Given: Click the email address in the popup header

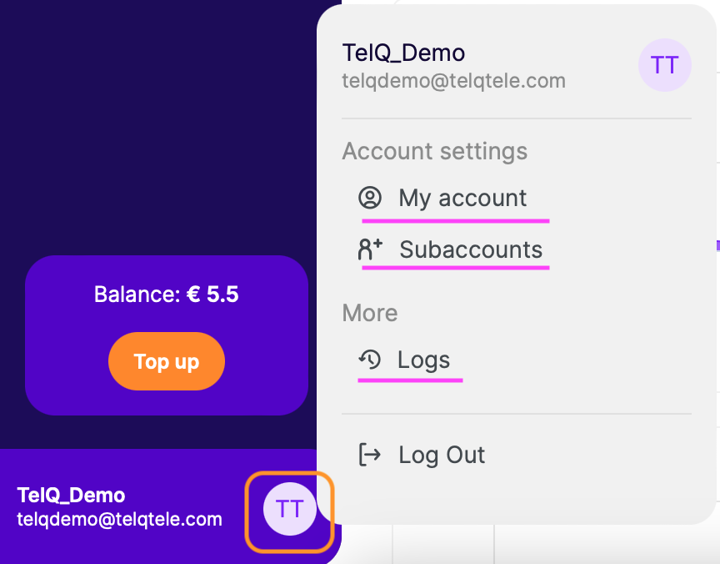Looking at the screenshot, I should 453,81.
